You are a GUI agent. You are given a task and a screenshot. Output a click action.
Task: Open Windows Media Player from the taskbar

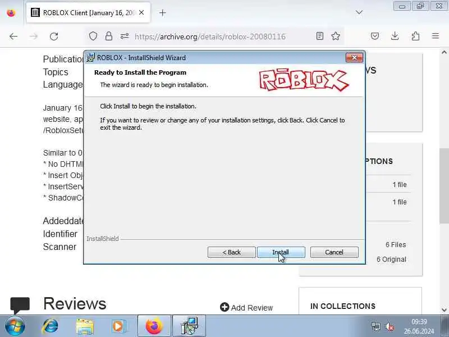118,326
